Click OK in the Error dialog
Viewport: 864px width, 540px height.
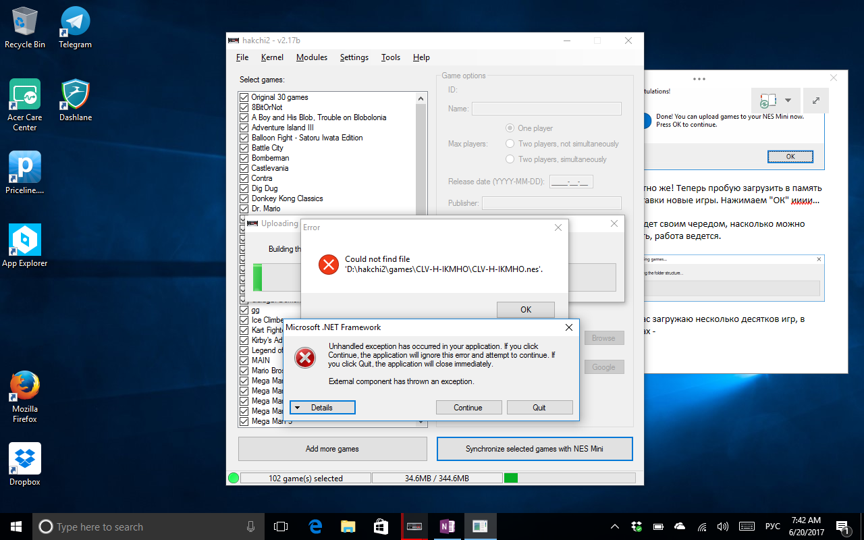[526, 310]
